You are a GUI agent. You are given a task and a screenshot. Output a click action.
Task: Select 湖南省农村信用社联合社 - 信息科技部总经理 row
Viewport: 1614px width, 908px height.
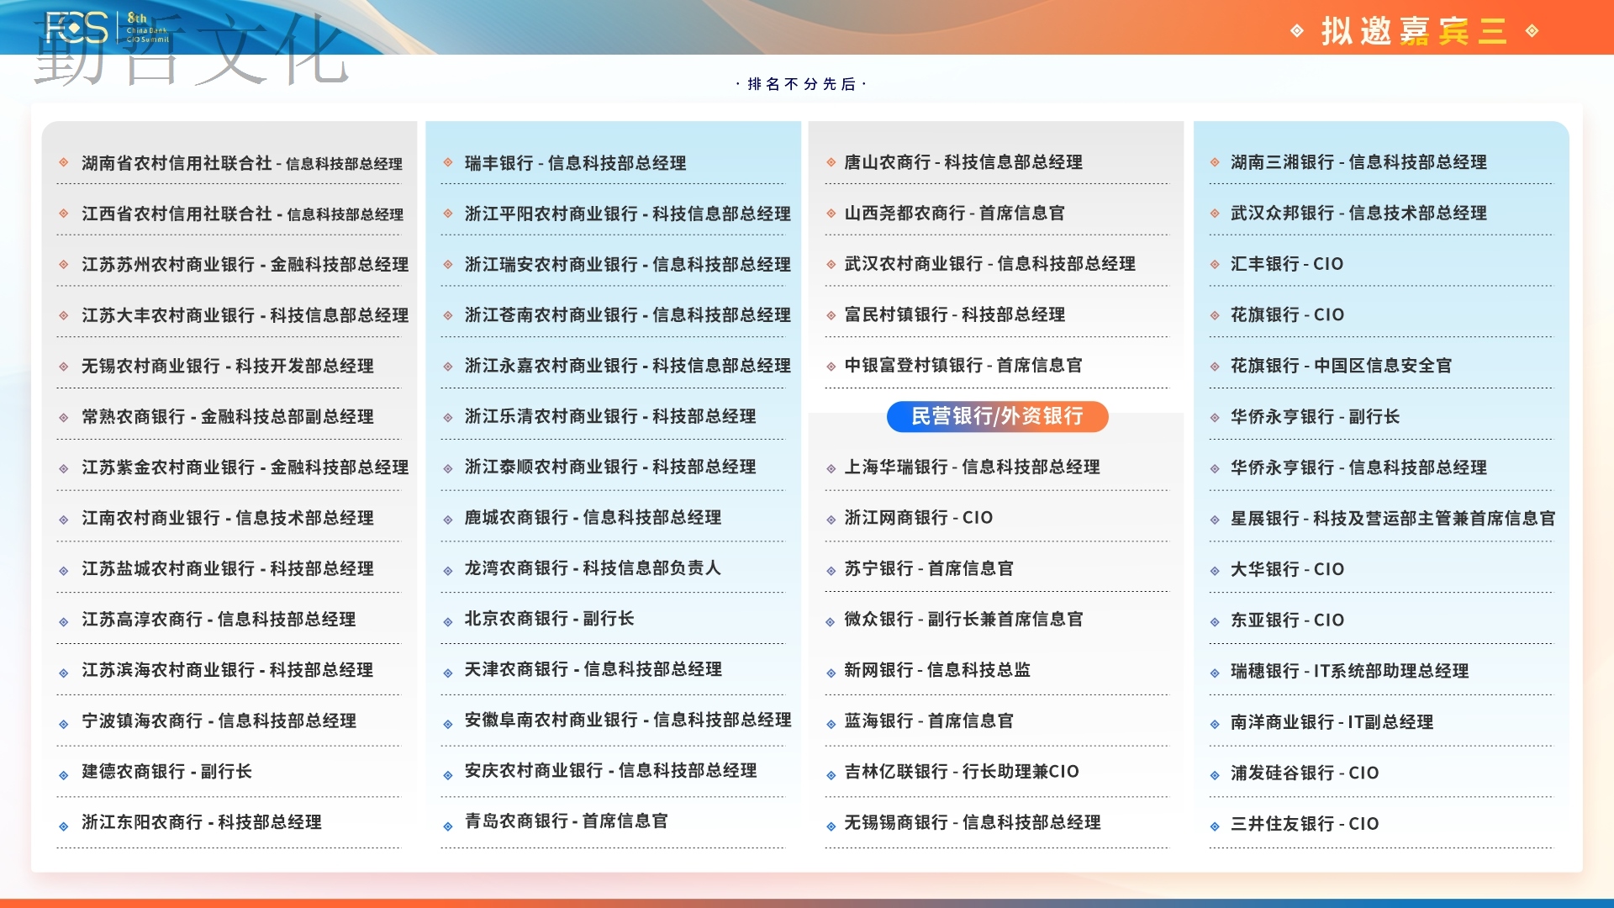point(242,163)
